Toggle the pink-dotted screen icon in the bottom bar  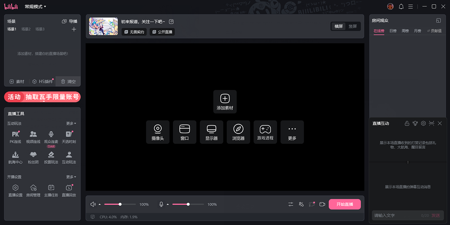pyautogui.click(x=311, y=204)
